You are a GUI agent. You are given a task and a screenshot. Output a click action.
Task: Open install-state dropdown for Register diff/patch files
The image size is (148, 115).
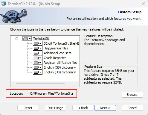pyautogui.click(x=38, y=63)
